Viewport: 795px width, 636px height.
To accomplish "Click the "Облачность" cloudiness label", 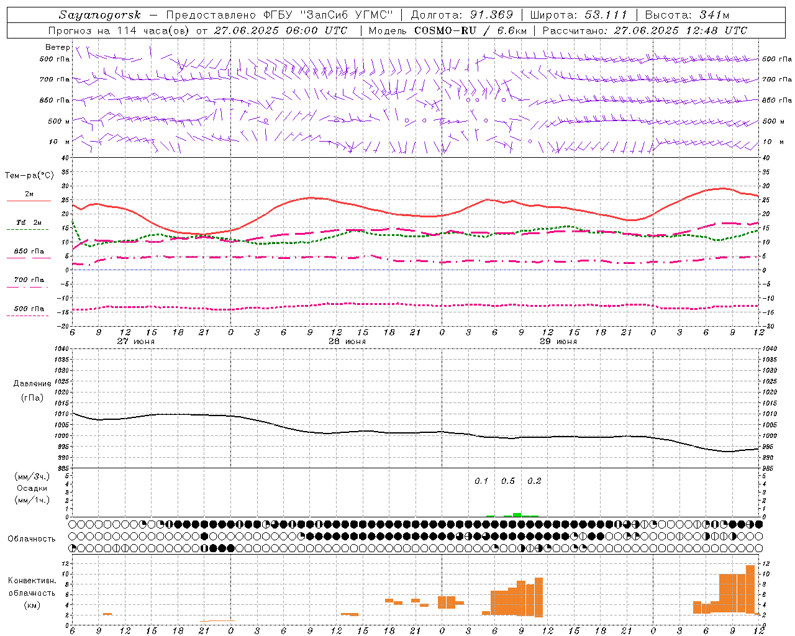I will [x=32, y=539].
